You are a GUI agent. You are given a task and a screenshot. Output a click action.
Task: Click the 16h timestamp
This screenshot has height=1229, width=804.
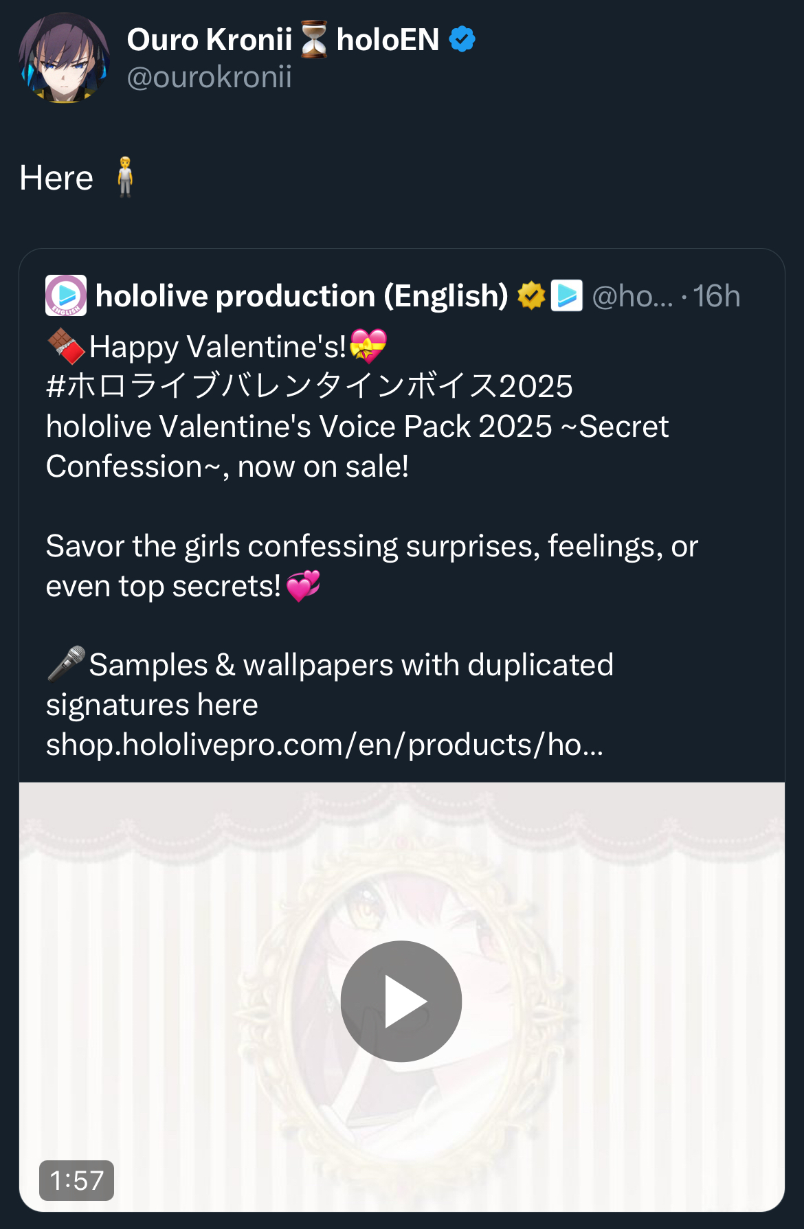[716, 296]
